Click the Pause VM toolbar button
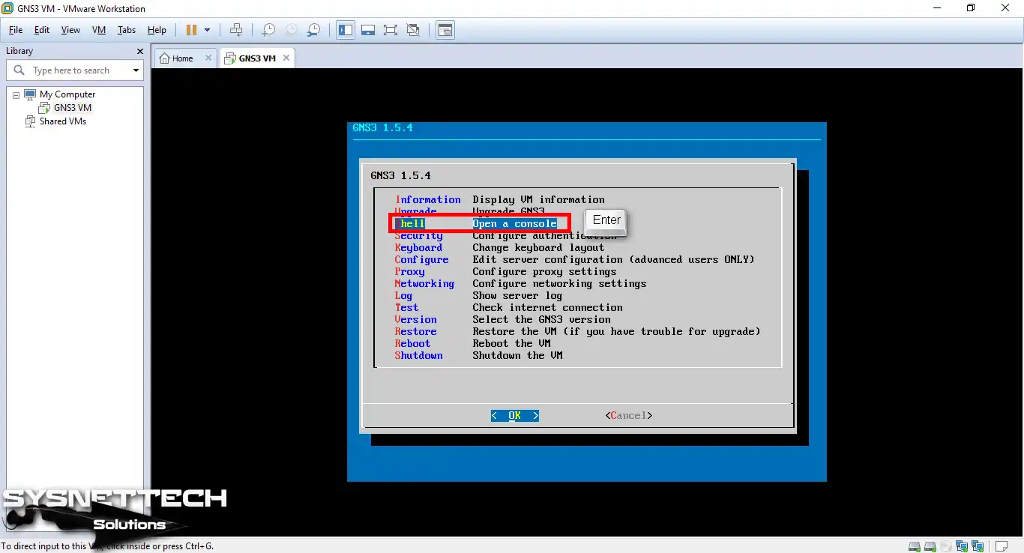Image resolution: width=1024 pixels, height=553 pixels. point(191,30)
